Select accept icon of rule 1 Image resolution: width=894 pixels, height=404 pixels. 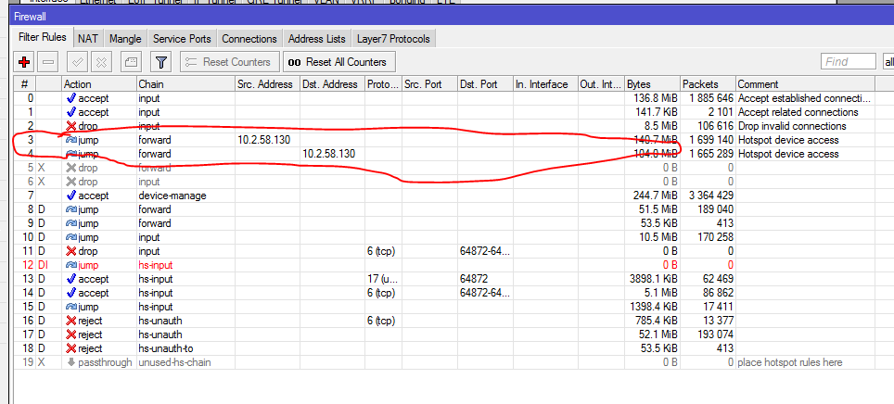click(71, 112)
